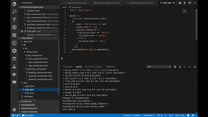Screen dimensions: 208x117
Task: Open the Вывод output tab
Action: click(x=79, y=67)
